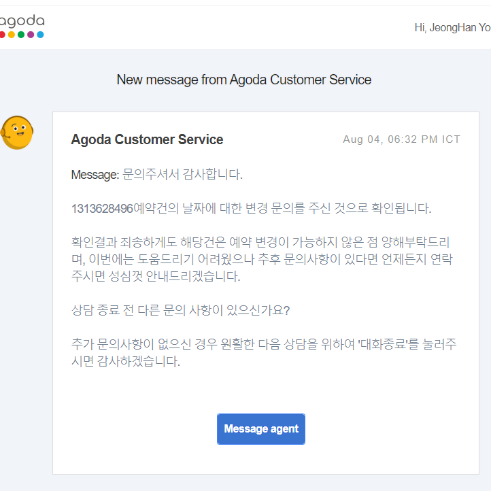Click the Message: label

(x=95, y=175)
